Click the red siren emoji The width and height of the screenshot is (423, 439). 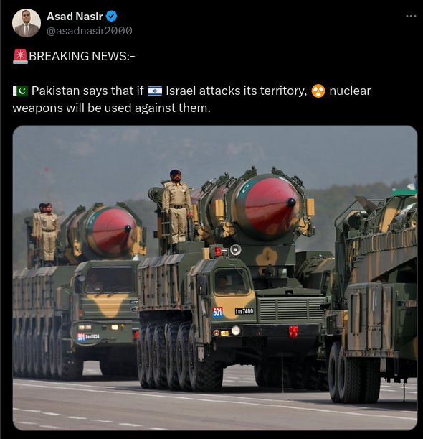coord(20,56)
